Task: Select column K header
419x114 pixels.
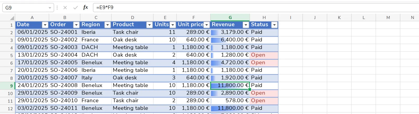Action: [339, 17]
